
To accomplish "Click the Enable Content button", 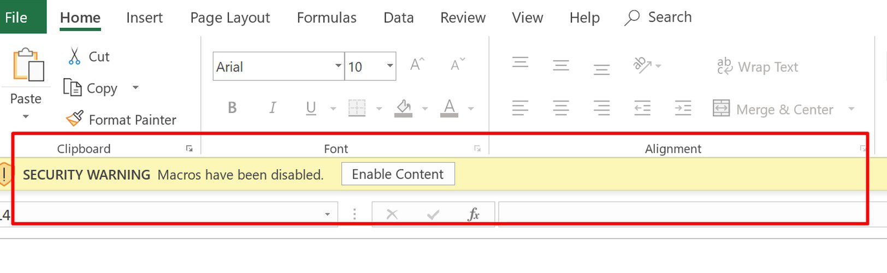I will (398, 174).
